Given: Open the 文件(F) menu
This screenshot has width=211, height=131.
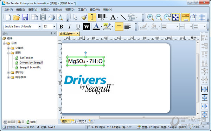Looking at the screenshot, I should point(8,10).
